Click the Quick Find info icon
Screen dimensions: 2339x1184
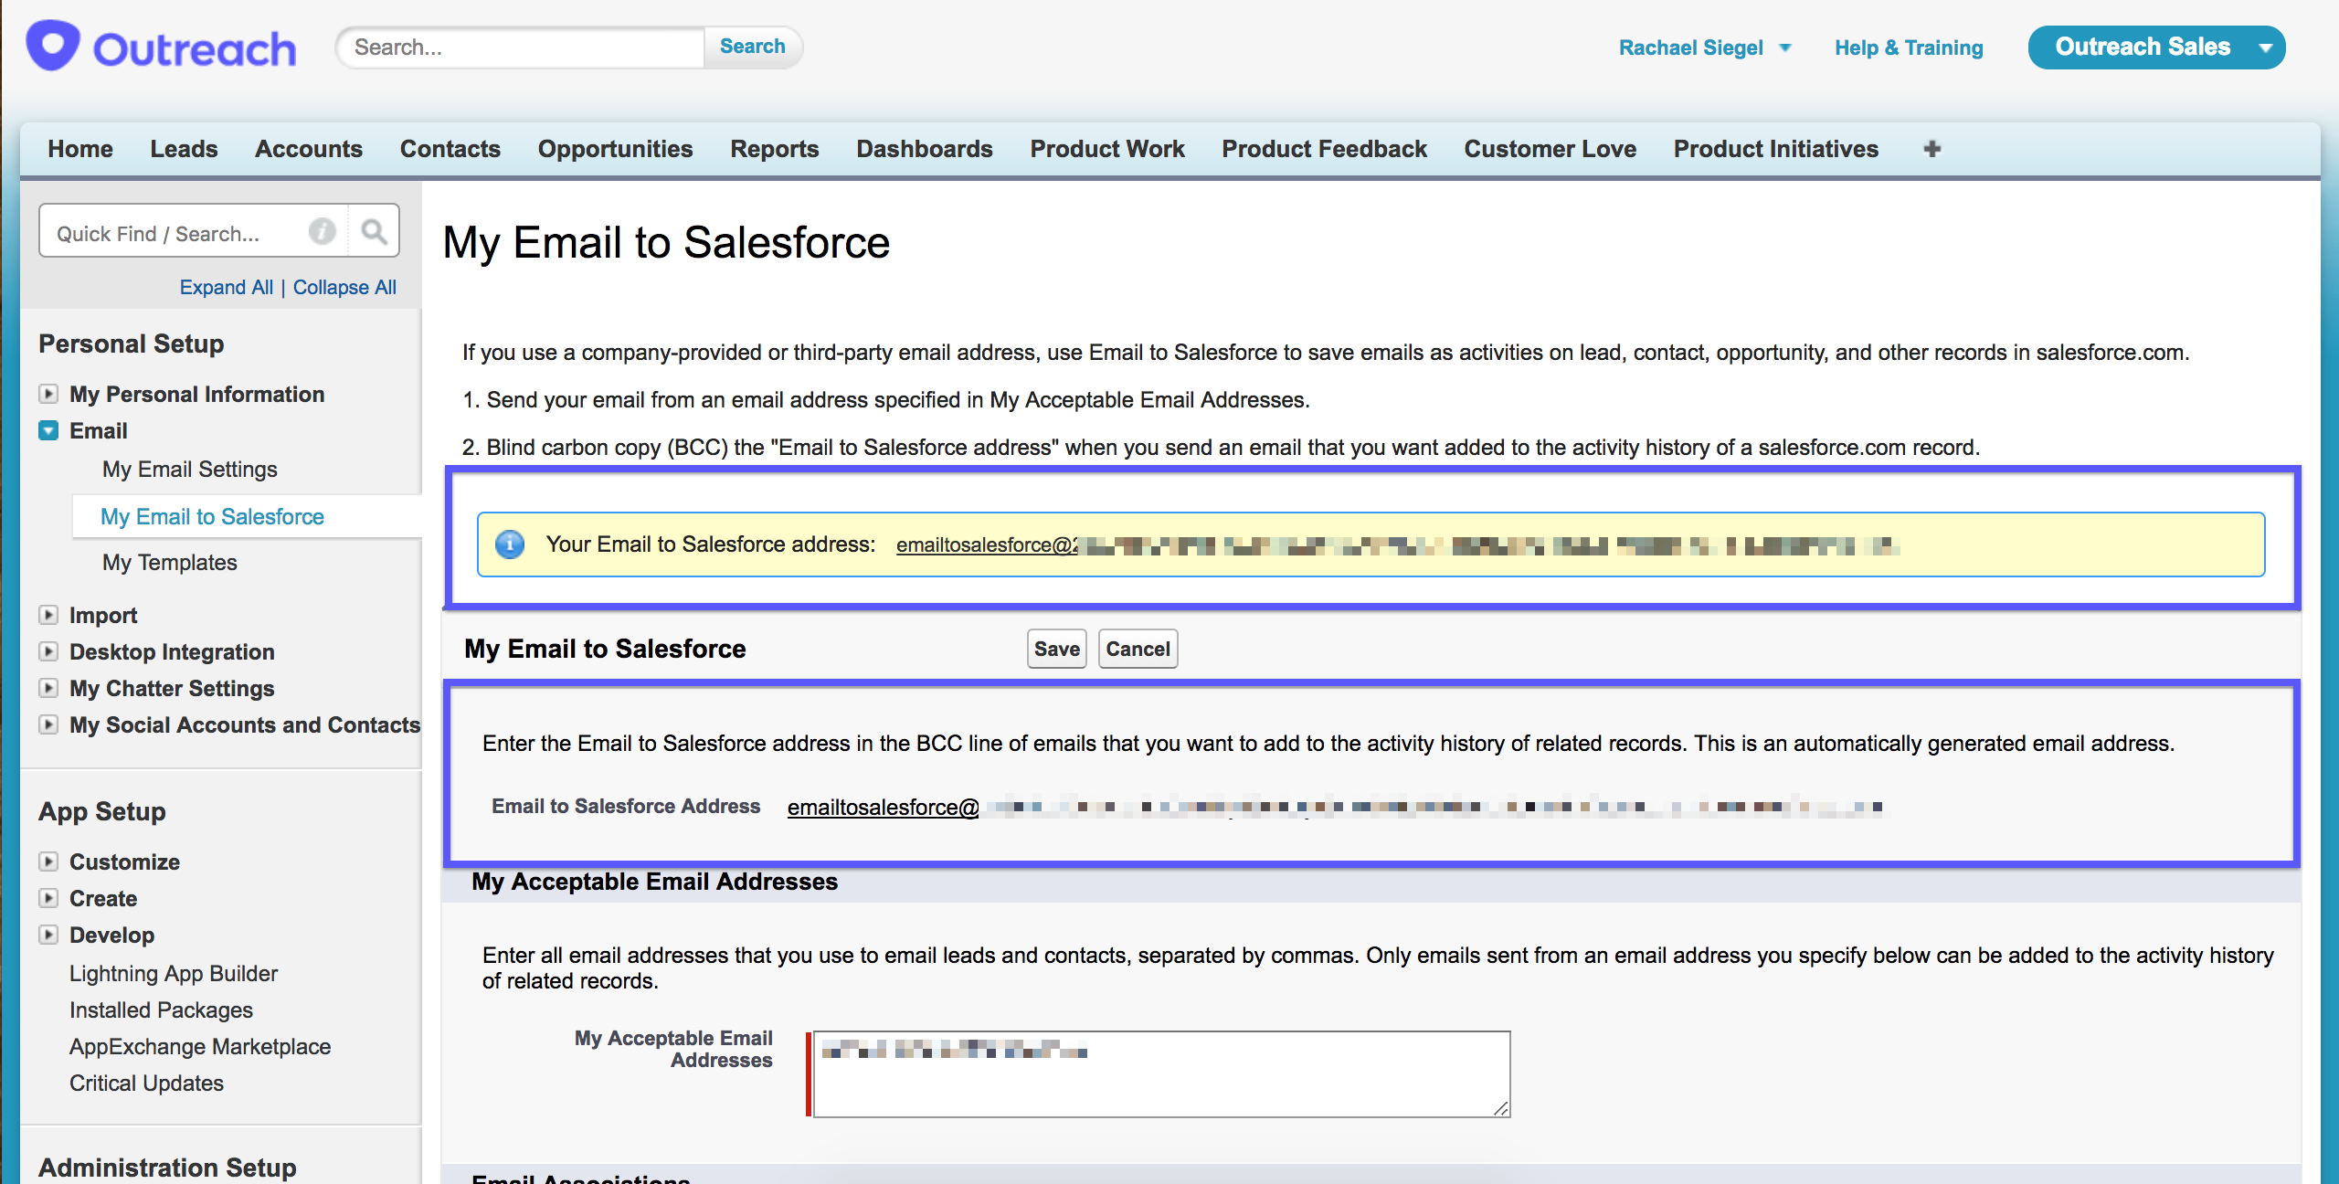(322, 231)
